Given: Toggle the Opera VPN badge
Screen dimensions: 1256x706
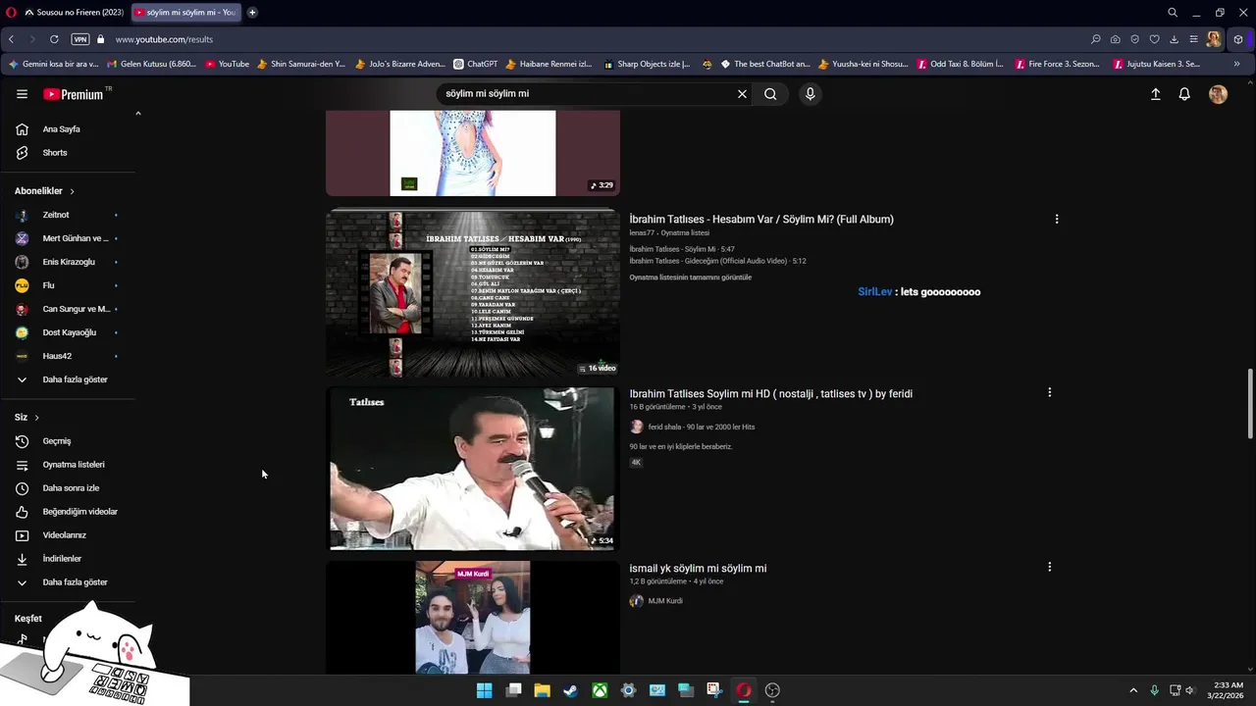Looking at the screenshot, I should tap(80, 39).
